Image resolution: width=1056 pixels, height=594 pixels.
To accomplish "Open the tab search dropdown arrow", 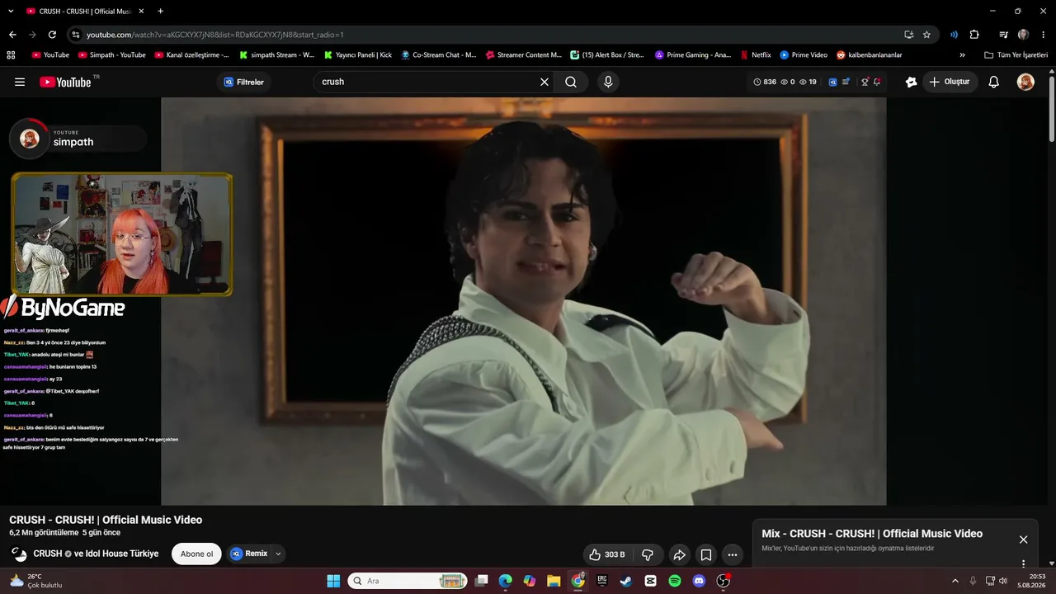I will (x=12, y=11).
